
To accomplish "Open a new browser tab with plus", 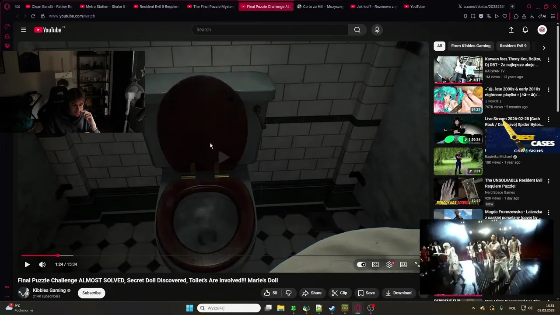I will pyautogui.click(x=512, y=7).
